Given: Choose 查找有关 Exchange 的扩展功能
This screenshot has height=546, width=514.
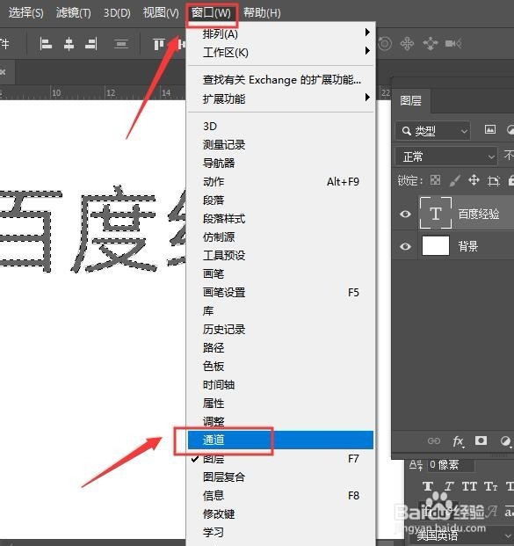Looking at the screenshot, I should pos(280,80).
